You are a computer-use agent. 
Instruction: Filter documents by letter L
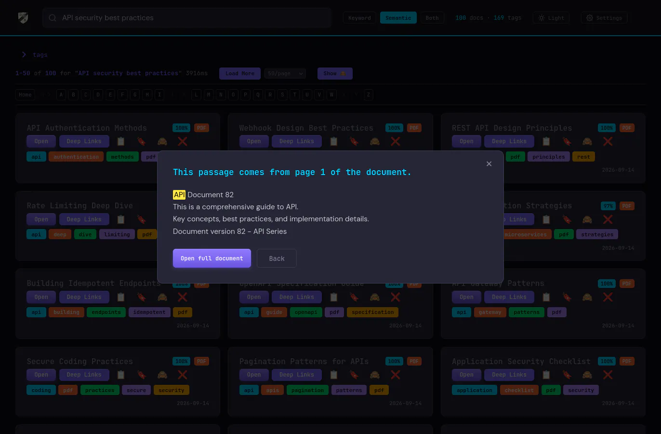point(196,95)
